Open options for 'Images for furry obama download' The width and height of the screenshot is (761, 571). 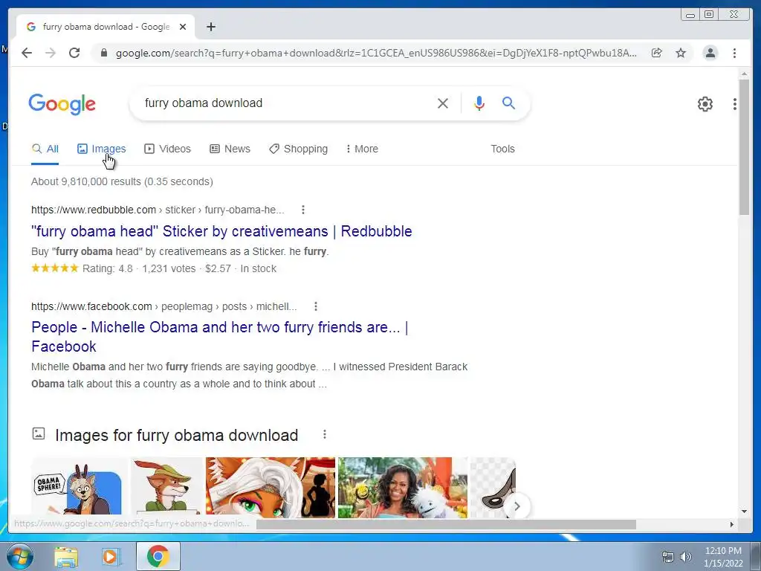pyautogui.click(x=324, y=434)
